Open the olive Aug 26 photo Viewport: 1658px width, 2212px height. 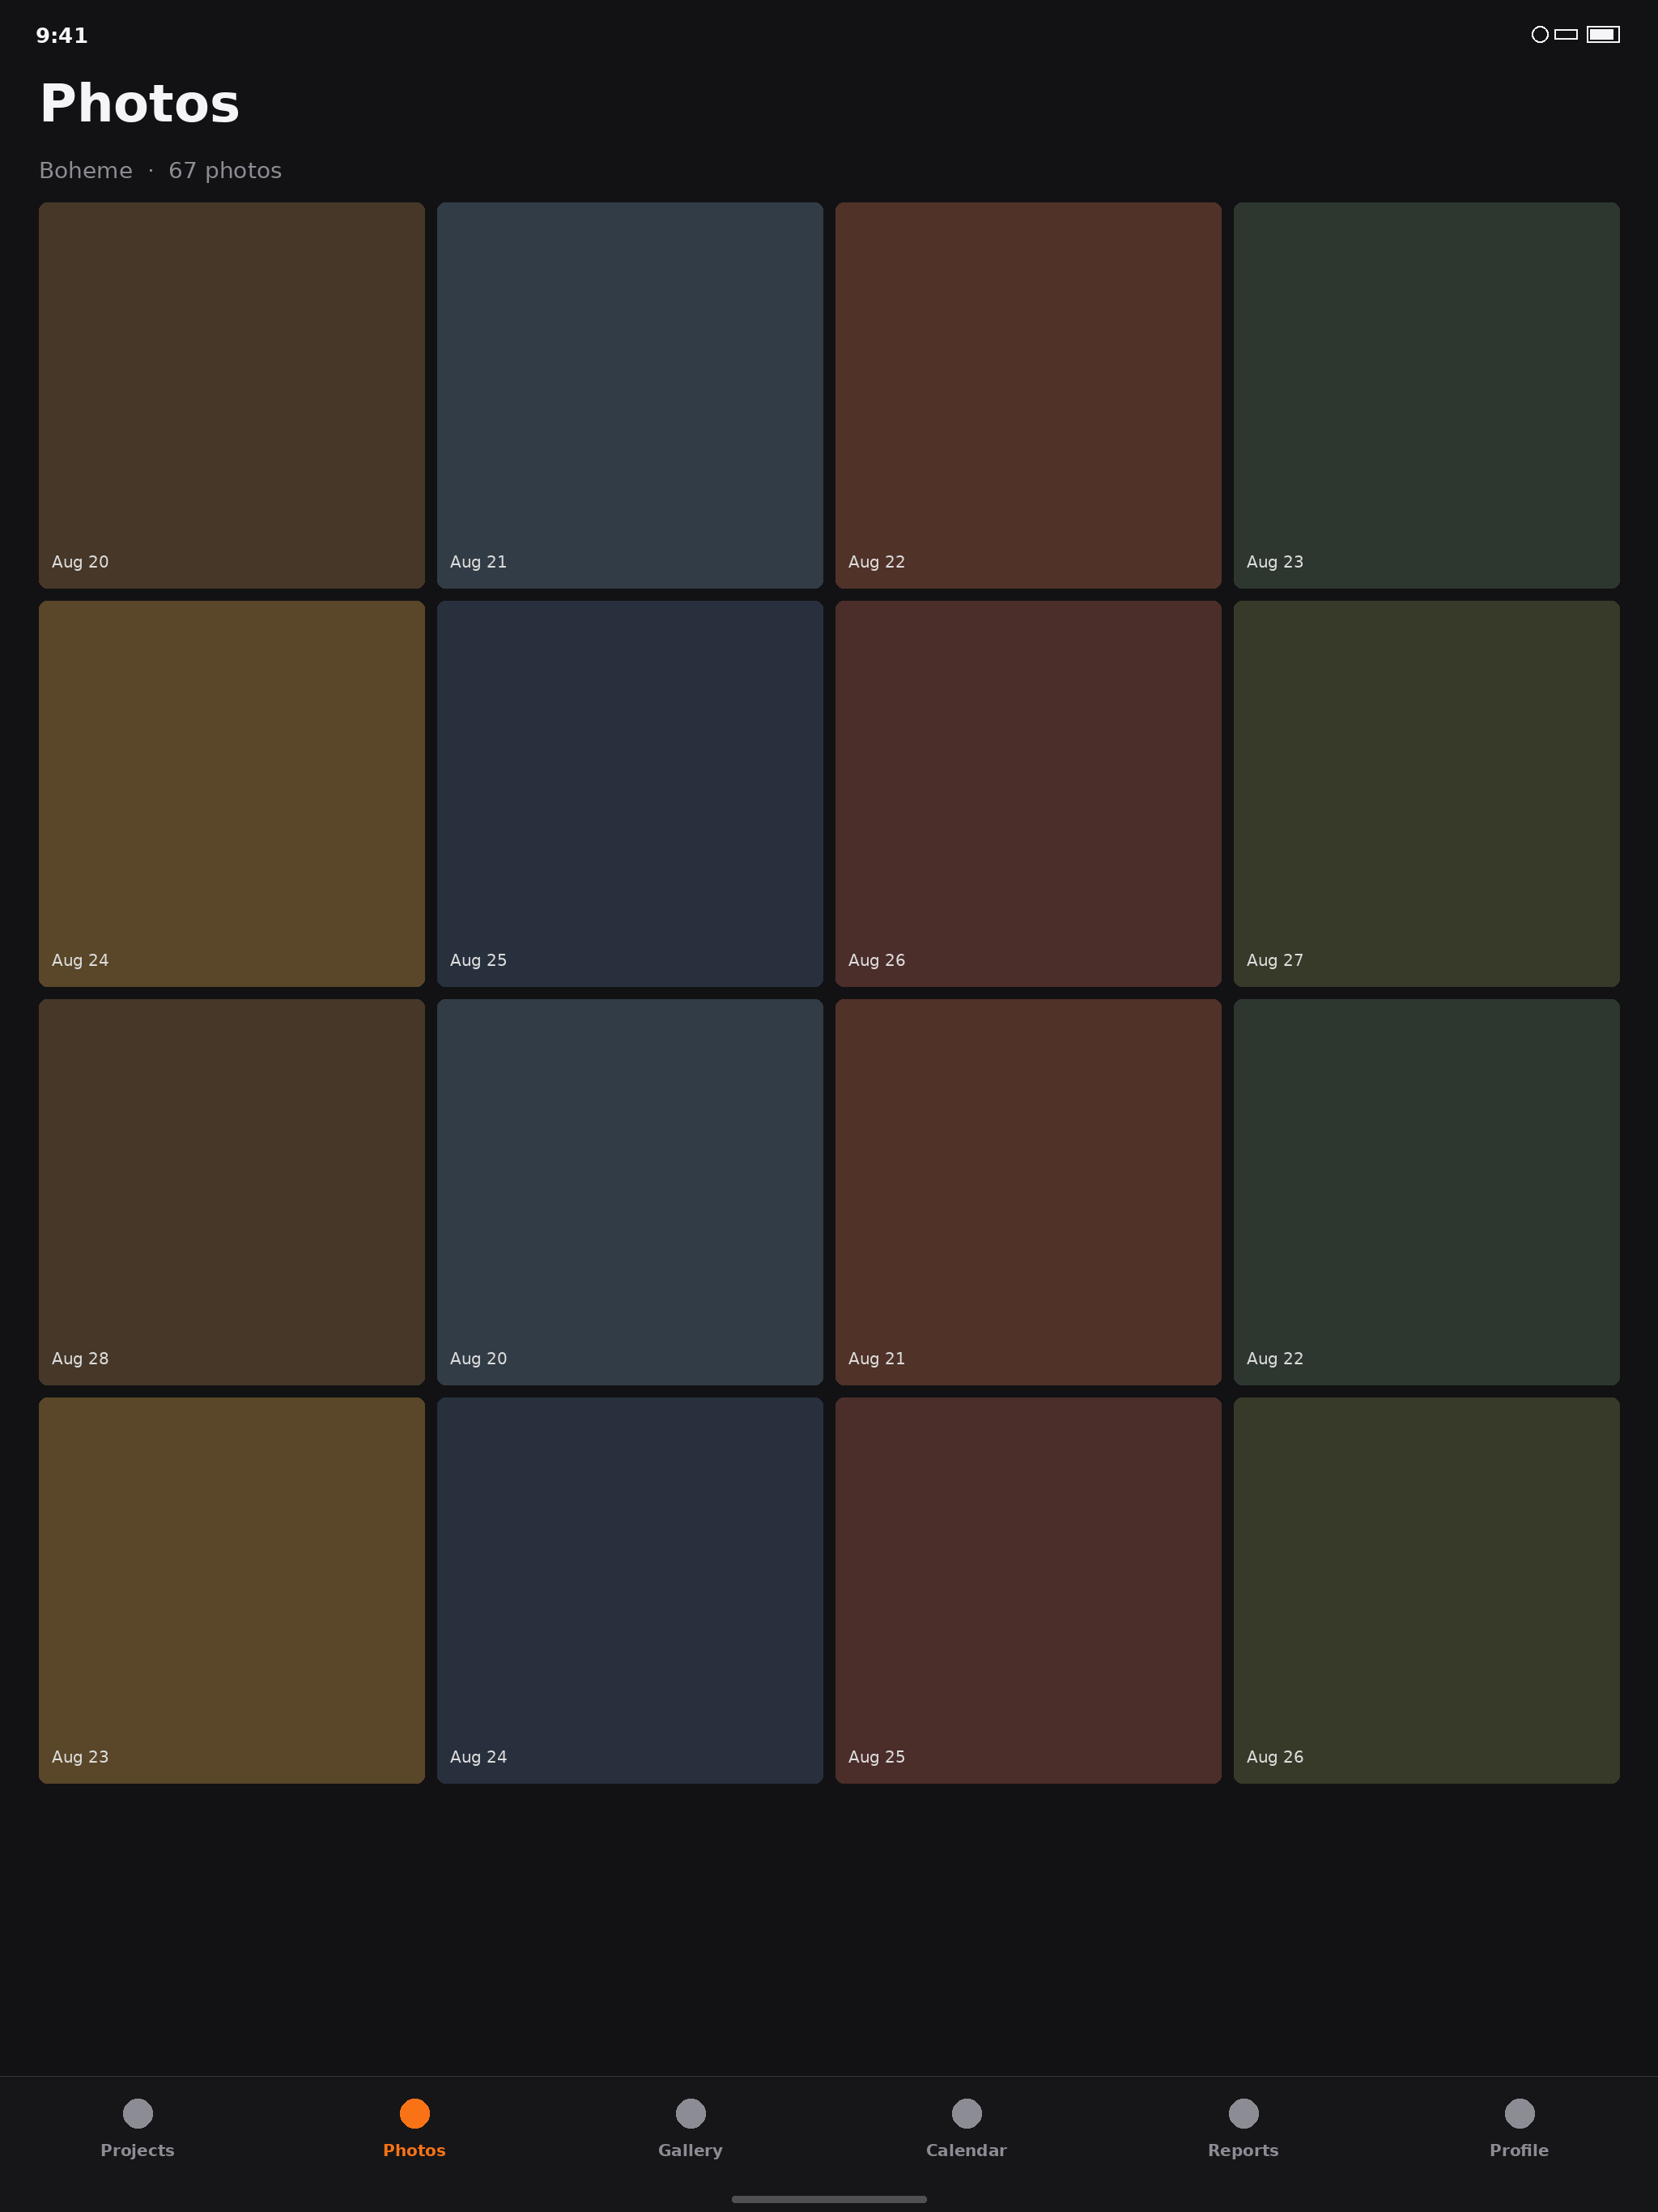coord(1426,1590)
